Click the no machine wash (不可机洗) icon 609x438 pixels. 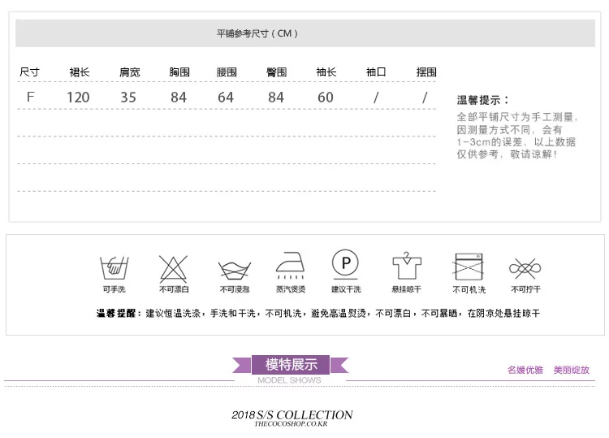point(469,267)
